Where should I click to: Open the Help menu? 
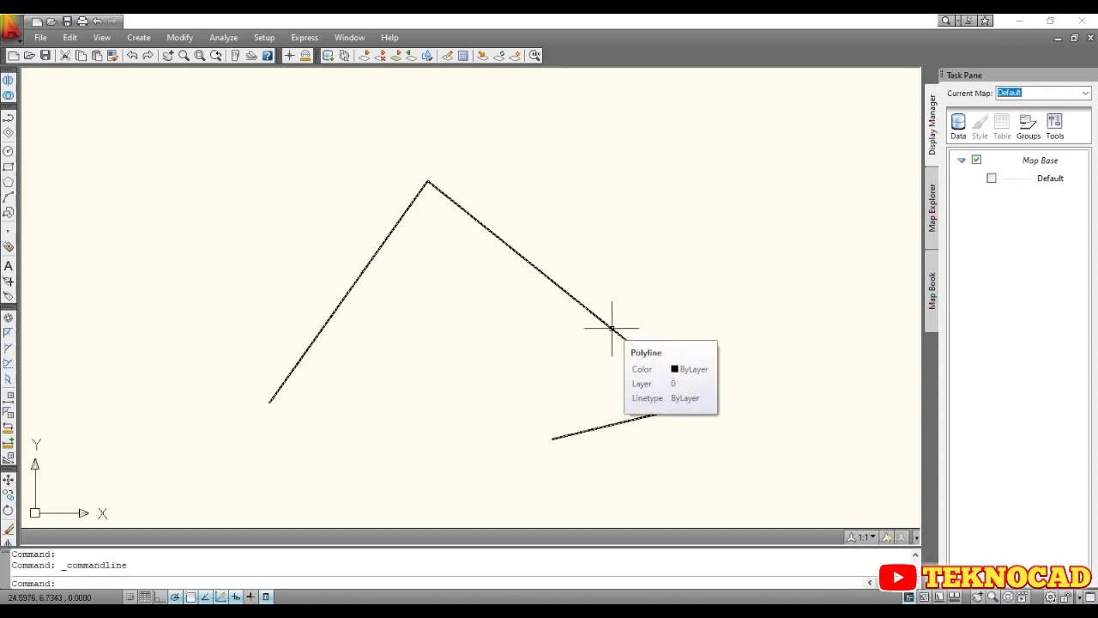coord(389,38)
